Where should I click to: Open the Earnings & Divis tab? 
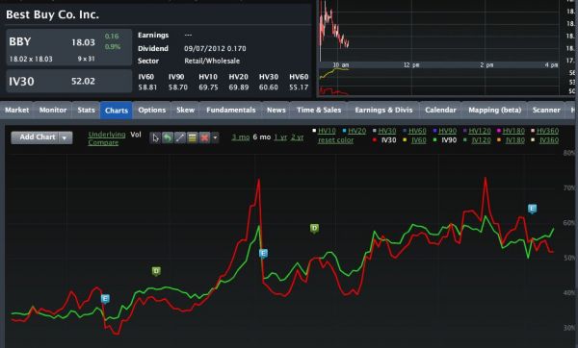pos(383,110)
